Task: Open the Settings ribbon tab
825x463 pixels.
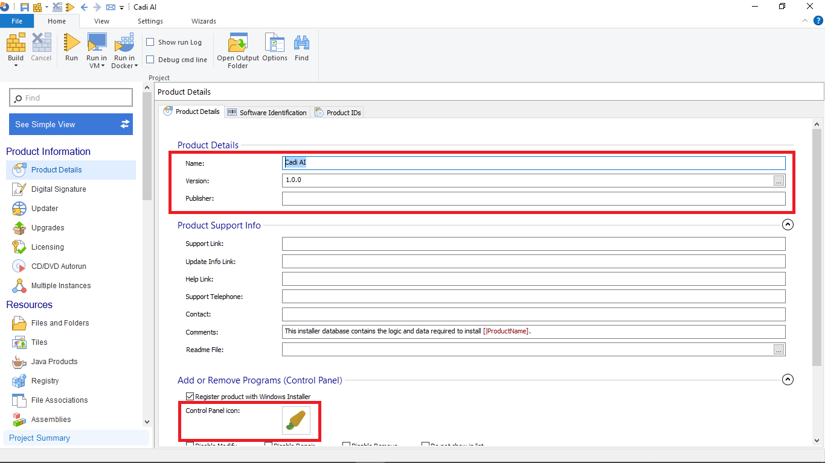Action: [x=150, y=21]
